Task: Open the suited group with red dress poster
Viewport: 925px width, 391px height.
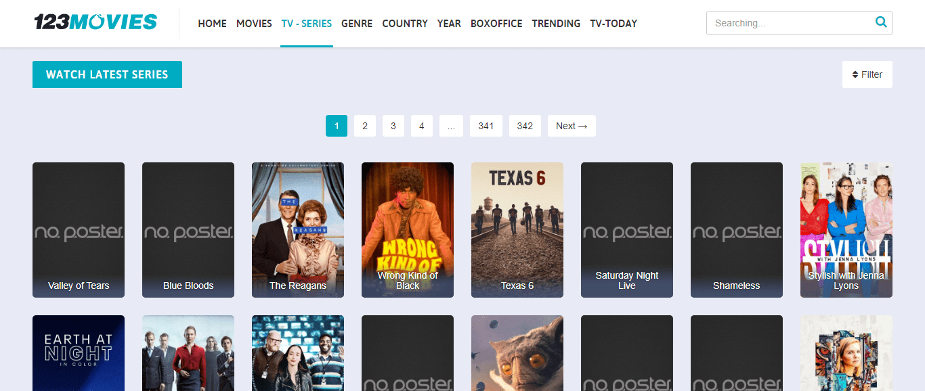Action: pos(188,353)
